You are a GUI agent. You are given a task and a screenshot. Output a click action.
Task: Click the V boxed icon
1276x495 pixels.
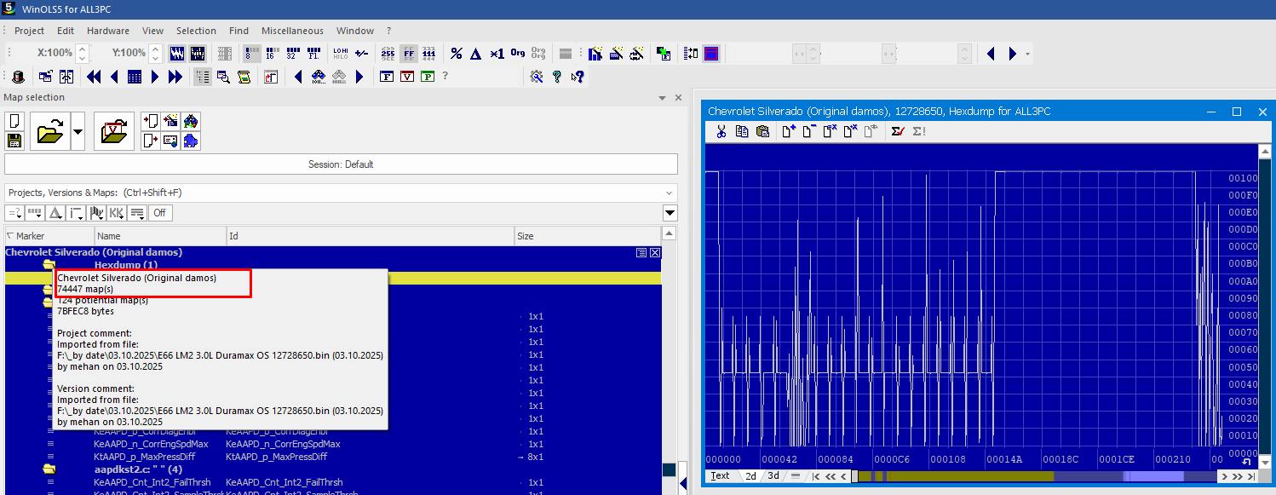point(407,77)
